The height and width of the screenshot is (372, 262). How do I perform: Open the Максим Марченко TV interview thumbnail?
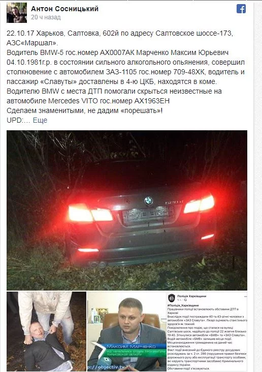pos(127,331)
